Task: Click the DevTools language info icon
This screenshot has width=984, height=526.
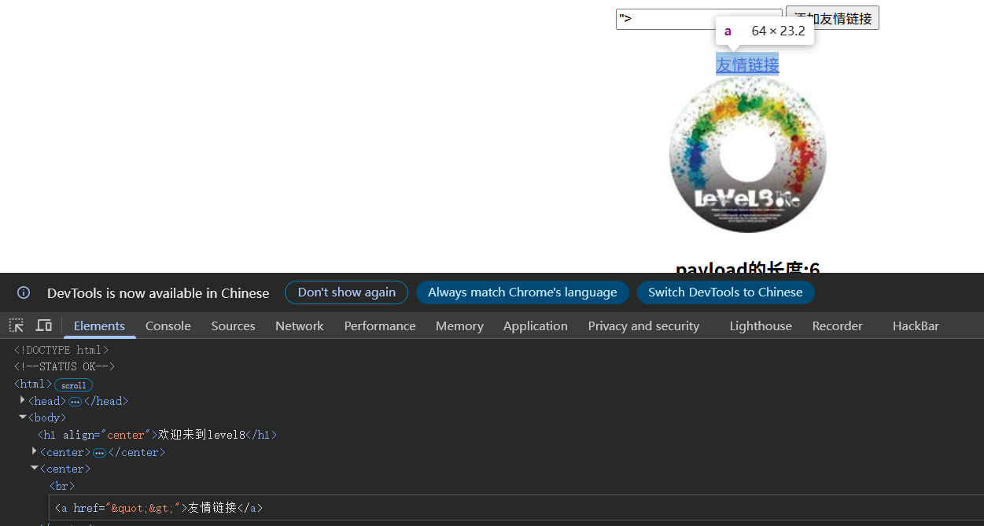Action: [x=24, y=292]
